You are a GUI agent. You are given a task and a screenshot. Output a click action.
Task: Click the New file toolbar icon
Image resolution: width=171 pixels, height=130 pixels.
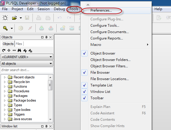[x=5, y=18]
